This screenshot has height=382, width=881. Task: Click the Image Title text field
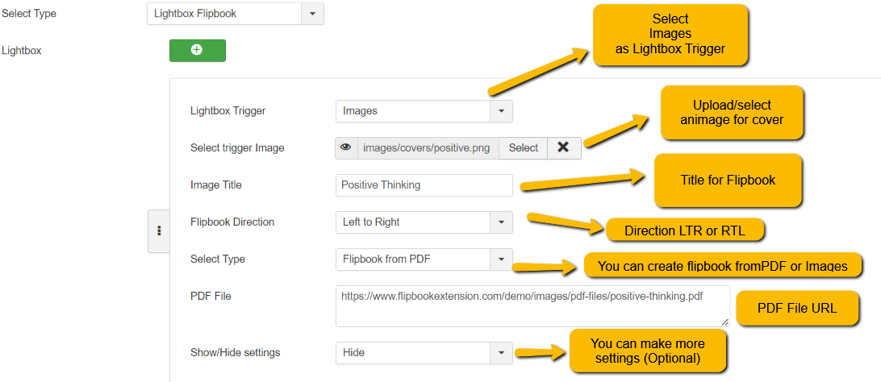[x=424, y=185]
